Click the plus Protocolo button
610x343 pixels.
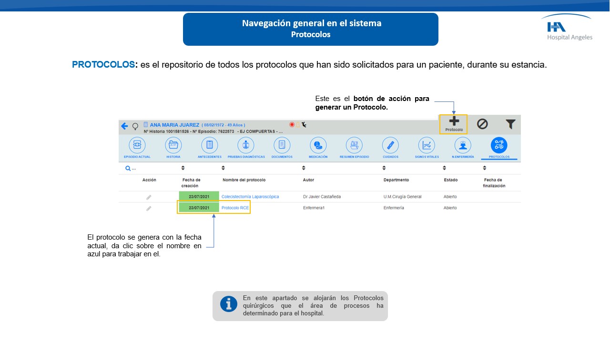454,123
